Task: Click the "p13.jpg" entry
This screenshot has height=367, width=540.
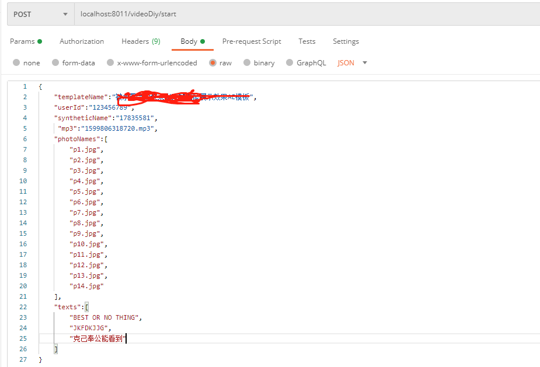Action: 87,275
